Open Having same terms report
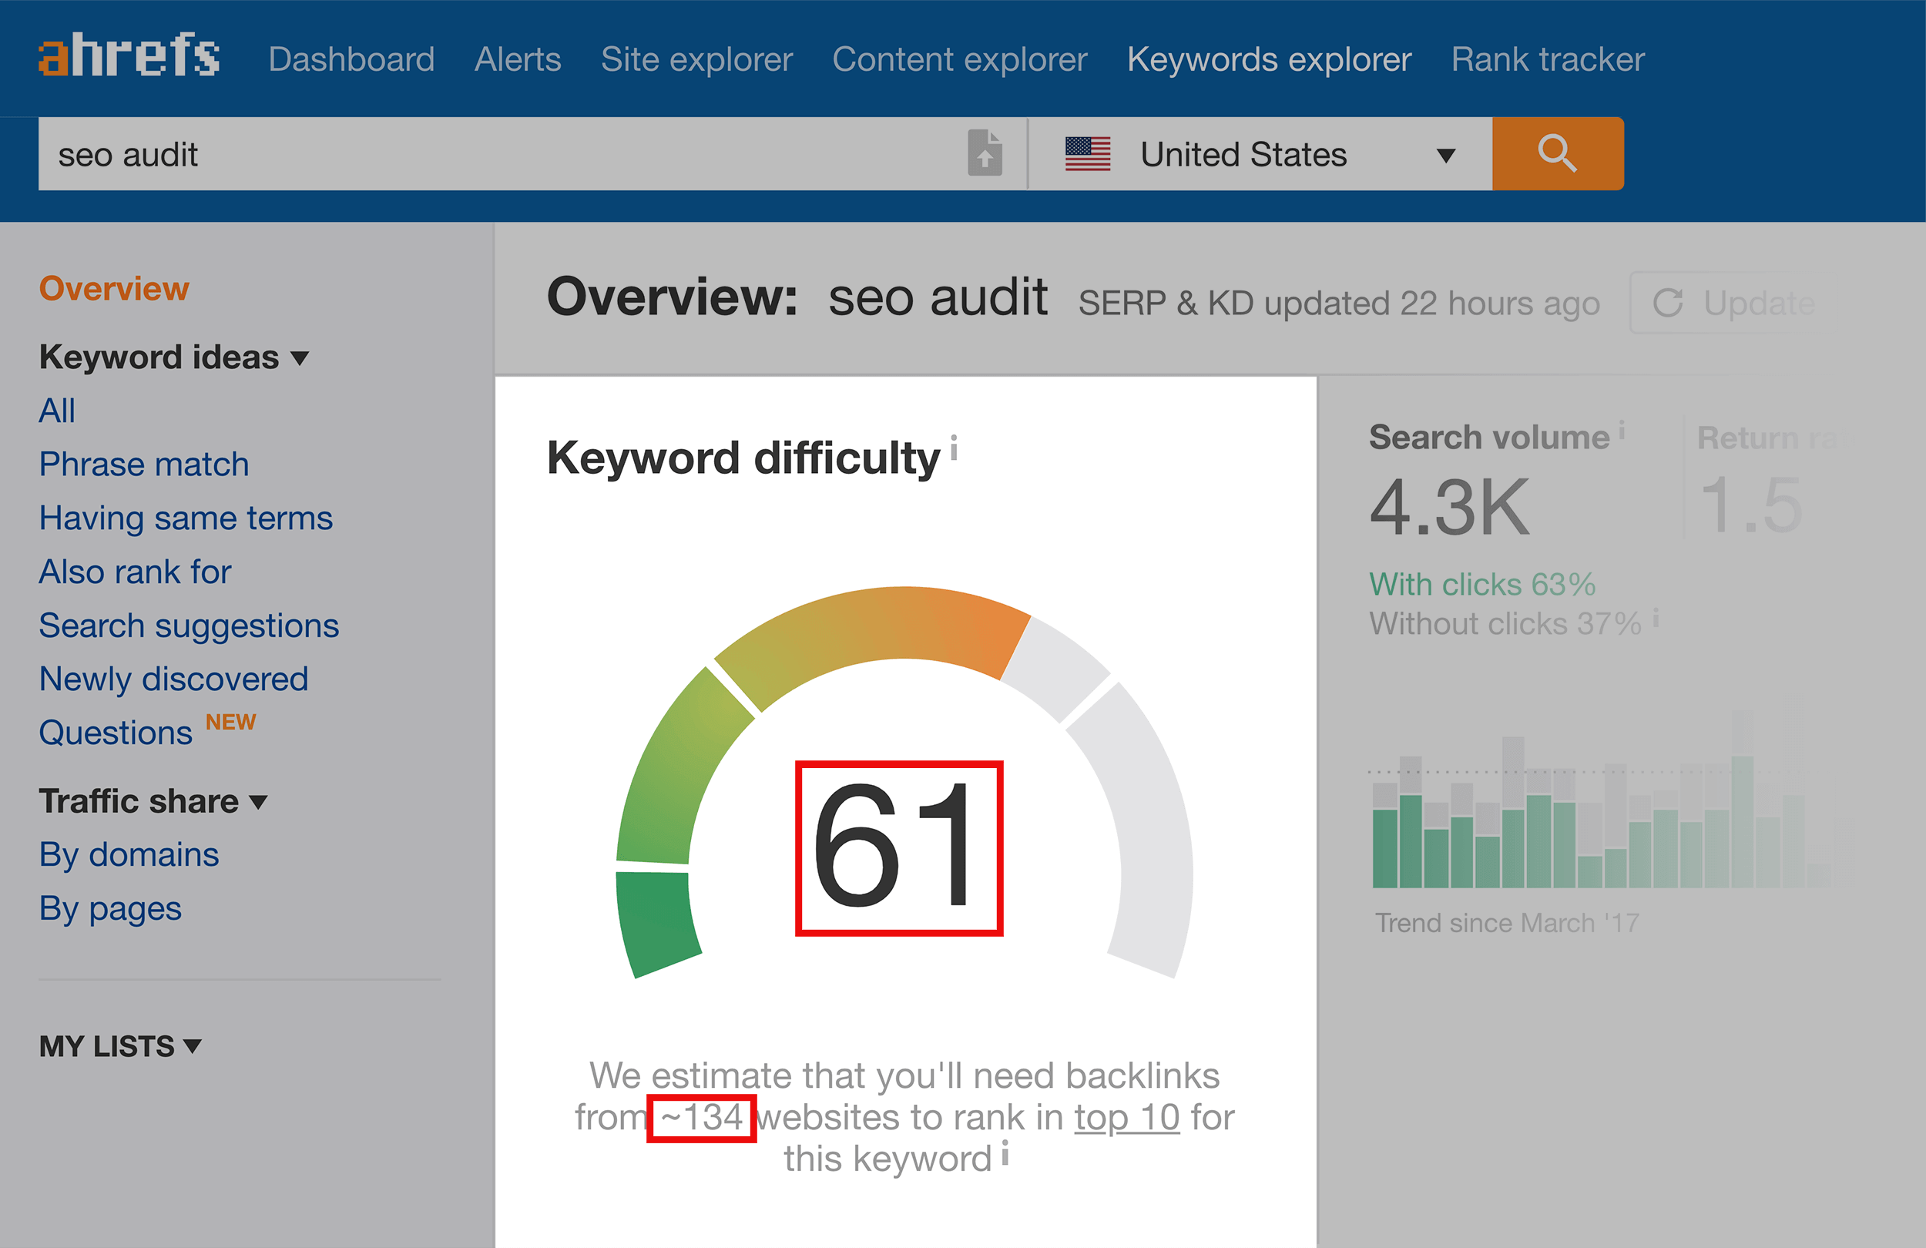This screenshot has height=1248, width=1926. (x=186, y=518)
